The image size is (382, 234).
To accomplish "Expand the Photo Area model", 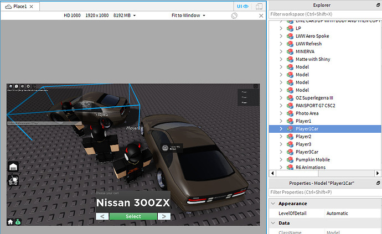I will (281, 113).
